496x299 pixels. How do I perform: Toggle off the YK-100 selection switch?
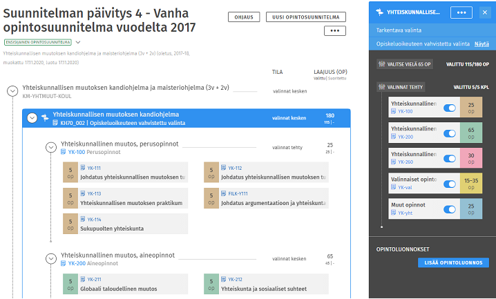[x=449, y=108]
